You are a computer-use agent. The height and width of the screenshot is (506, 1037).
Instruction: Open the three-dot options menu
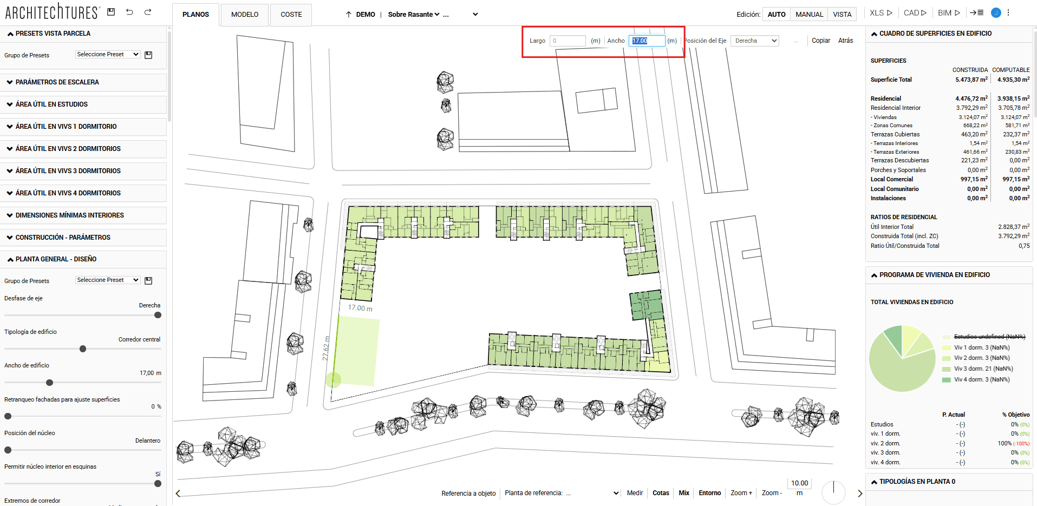[x=1008, y=13]
